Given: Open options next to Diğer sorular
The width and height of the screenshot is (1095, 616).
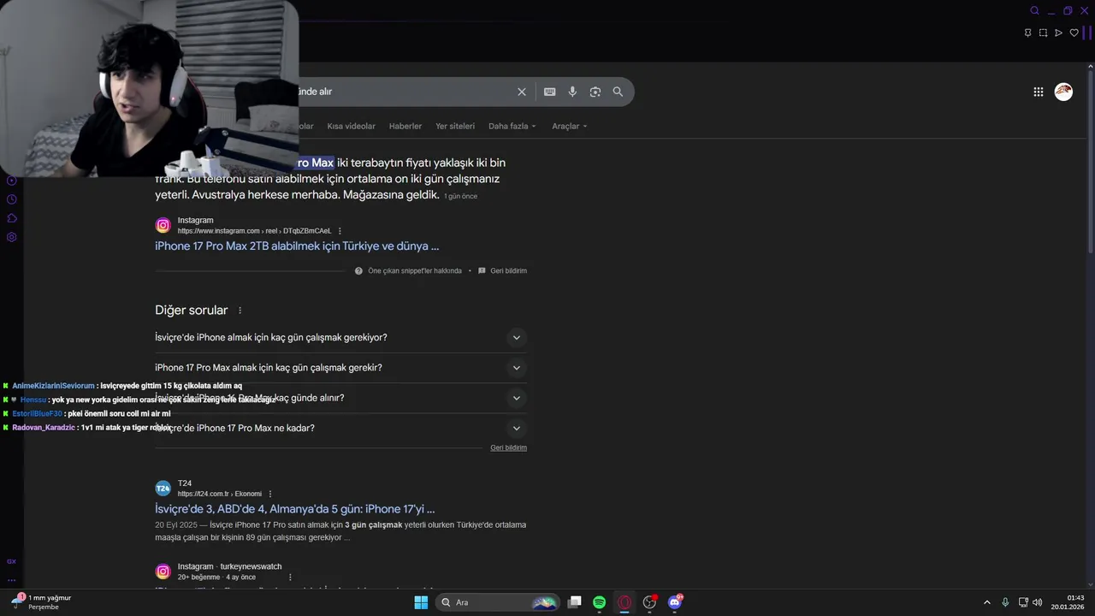Looking at the screenshot, I should (240, 311).
